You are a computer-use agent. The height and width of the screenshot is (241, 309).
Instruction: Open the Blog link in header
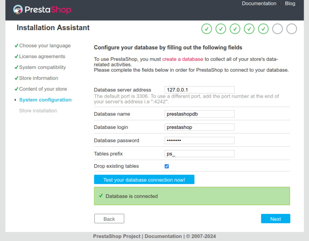[290, 4]
